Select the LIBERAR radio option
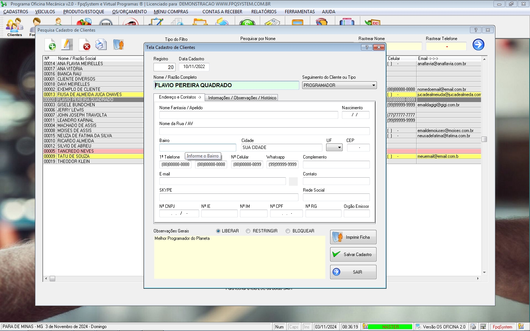The height and width of the screenshot is (331, 530). click(218, 231)
